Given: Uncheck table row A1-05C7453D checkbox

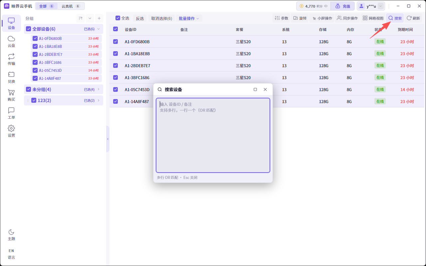Looking at the screenshot, I should (x=115, y=89).
